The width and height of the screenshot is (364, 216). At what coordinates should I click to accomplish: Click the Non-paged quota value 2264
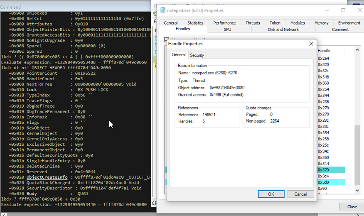[274, 121]
